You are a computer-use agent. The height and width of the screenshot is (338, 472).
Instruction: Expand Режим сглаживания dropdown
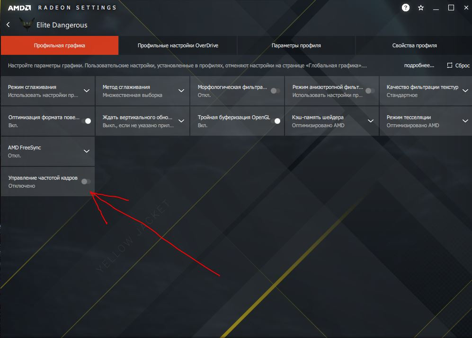[x=86, y=90]
